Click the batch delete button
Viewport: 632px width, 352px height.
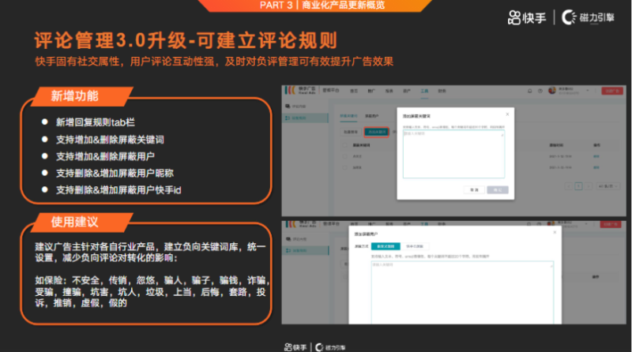tap(351, 132)
